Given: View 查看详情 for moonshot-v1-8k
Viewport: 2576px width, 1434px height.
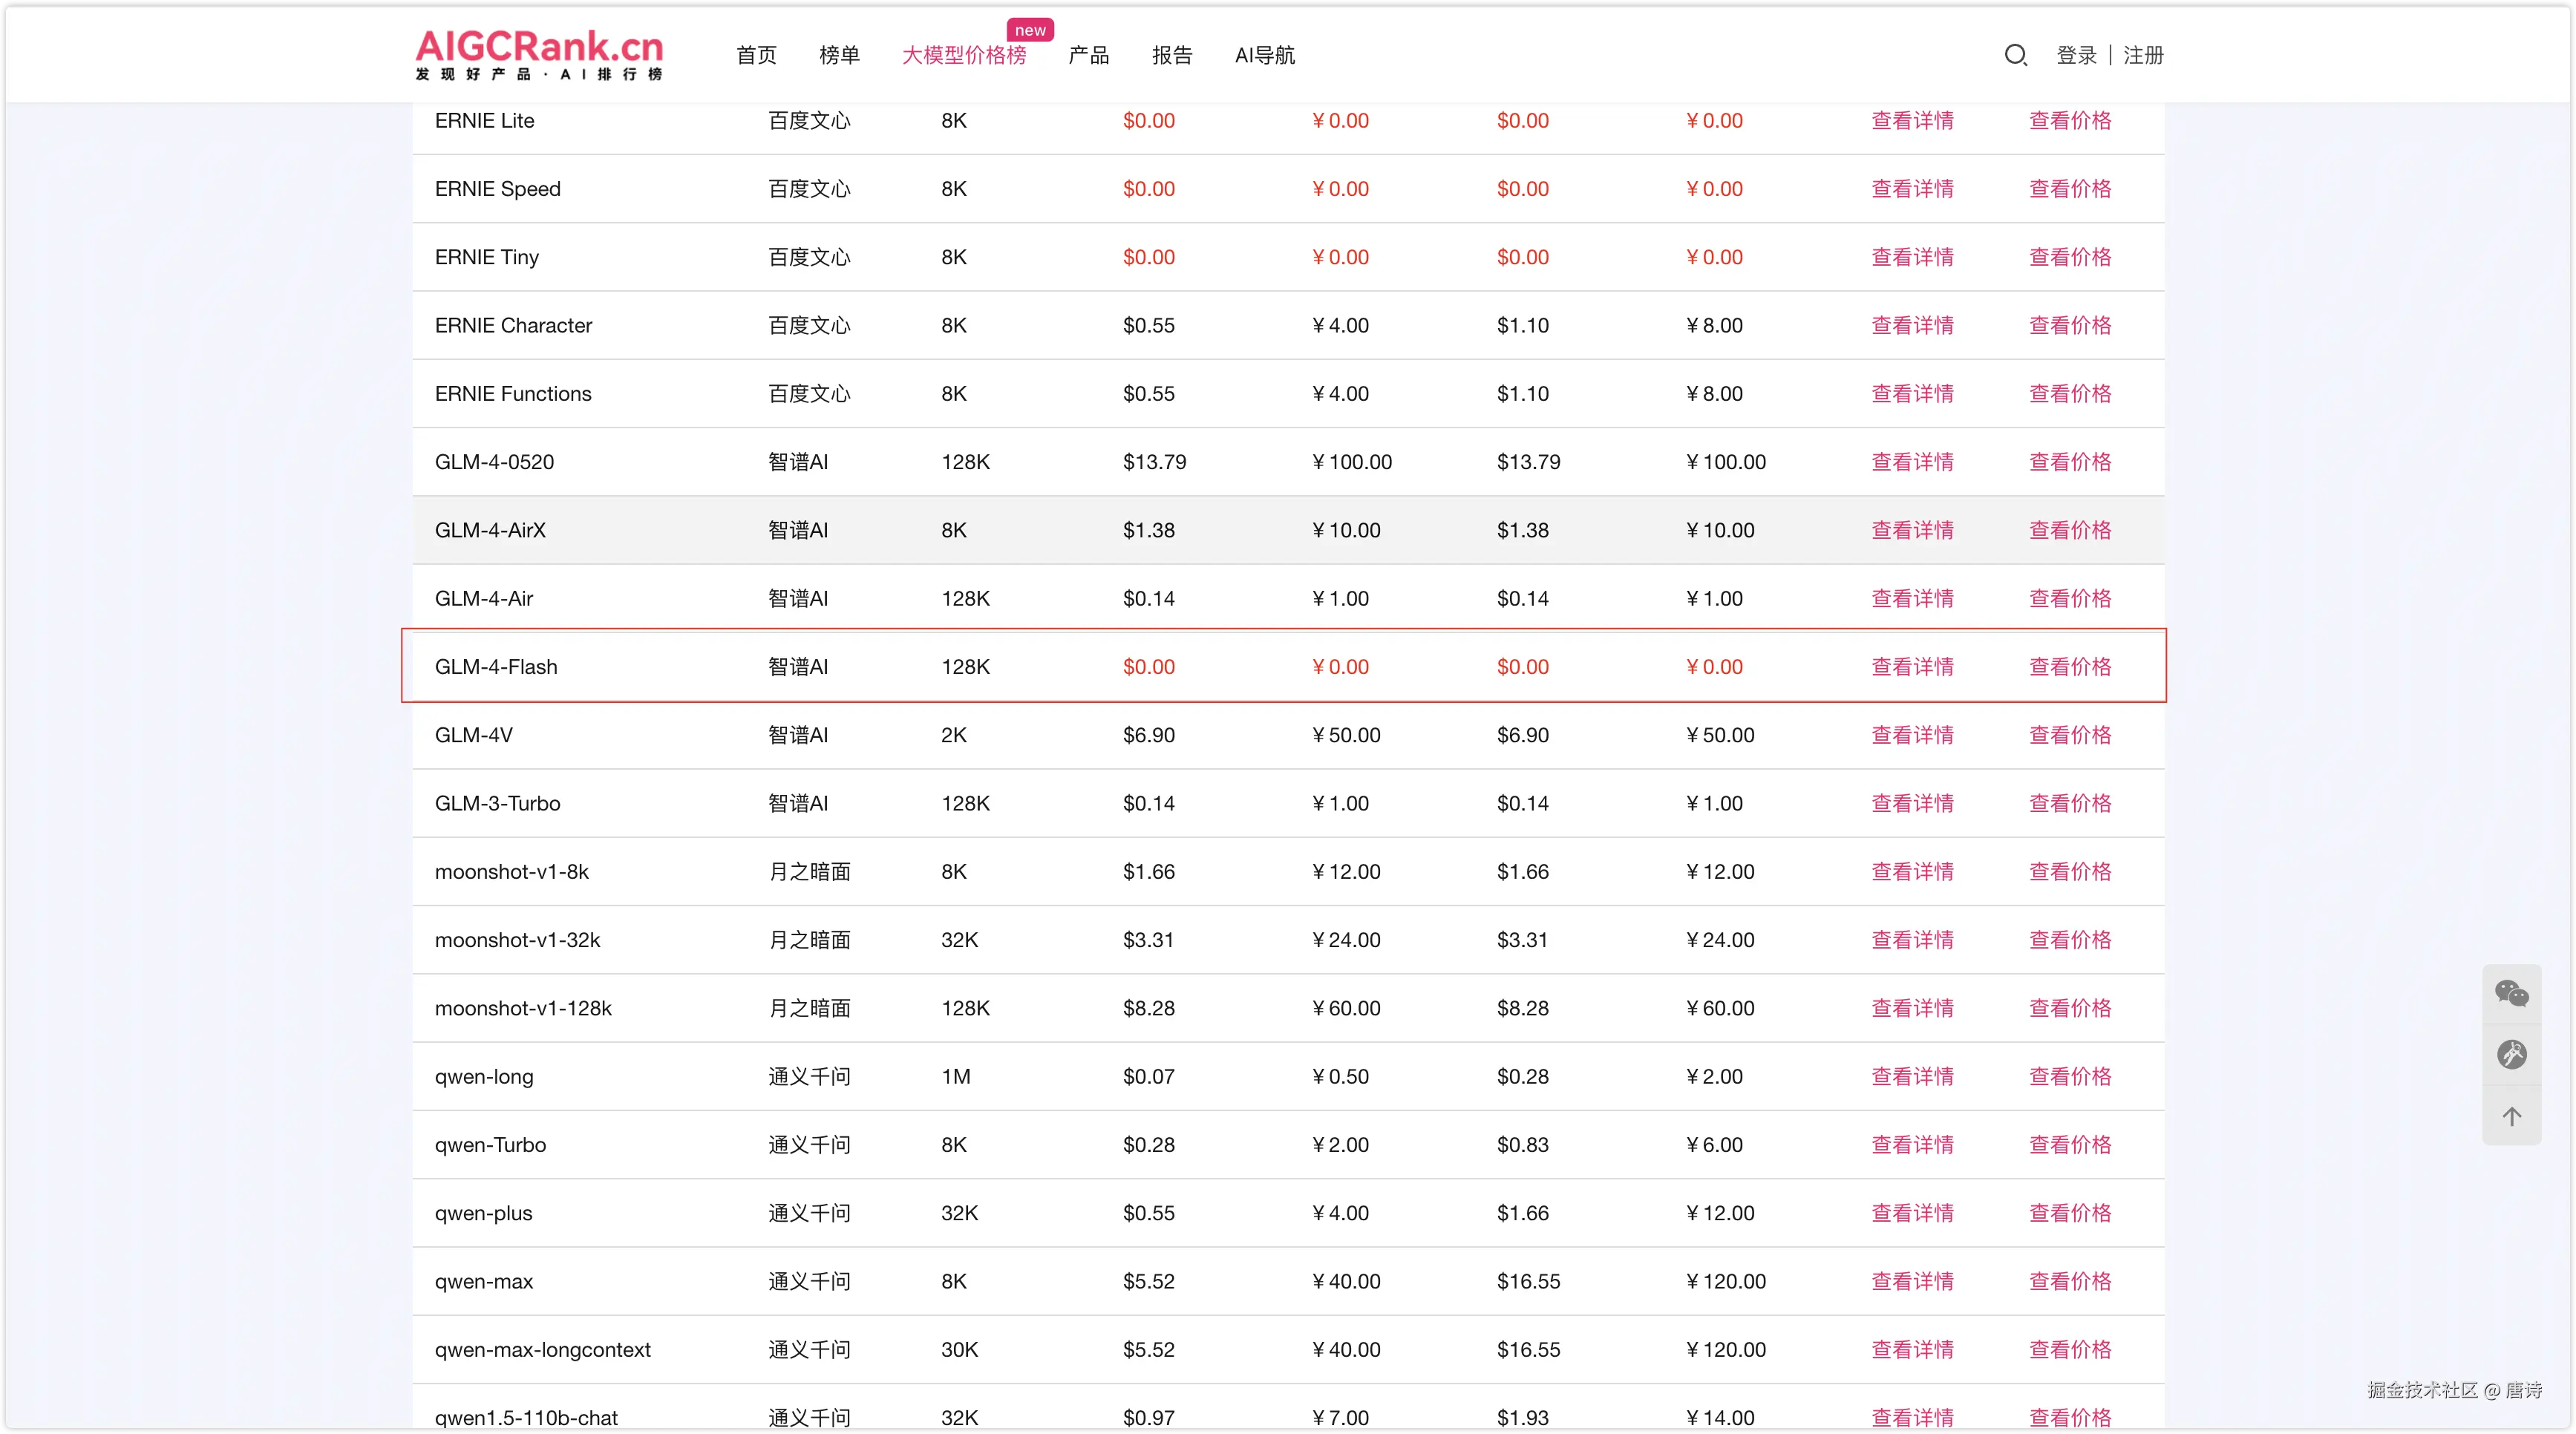Looking at the screenshot, I should point(1912,872).
